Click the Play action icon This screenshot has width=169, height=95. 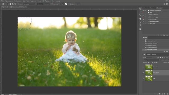161,35
